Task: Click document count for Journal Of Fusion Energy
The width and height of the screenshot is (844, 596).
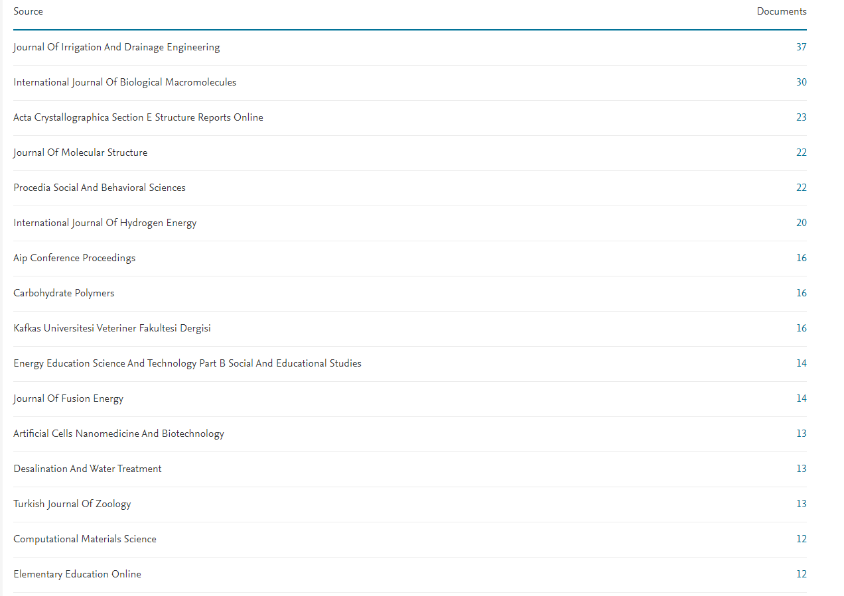Action: [x=801, y=398]
